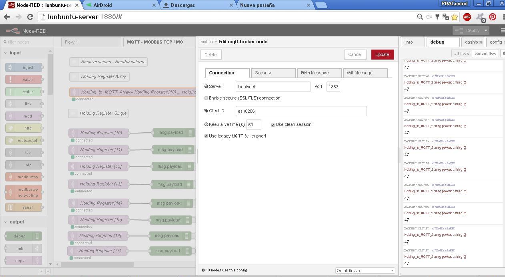
Task: Click the Node-RED logo in header
Action: click(13, 31)
